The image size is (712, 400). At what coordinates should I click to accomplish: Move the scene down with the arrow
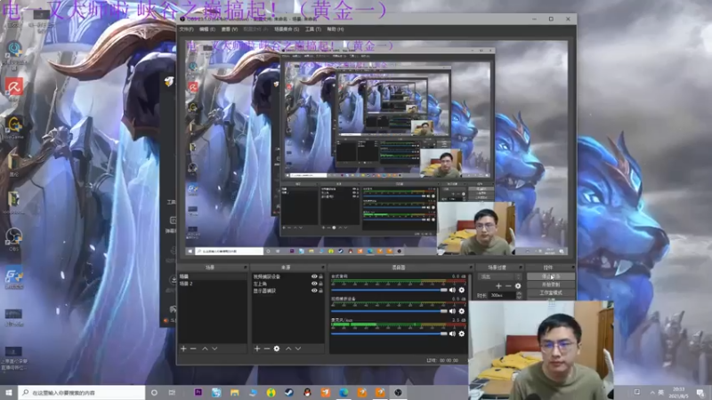214,348
